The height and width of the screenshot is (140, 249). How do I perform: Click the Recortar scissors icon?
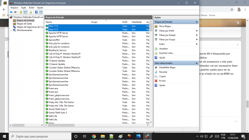point(156,72)
